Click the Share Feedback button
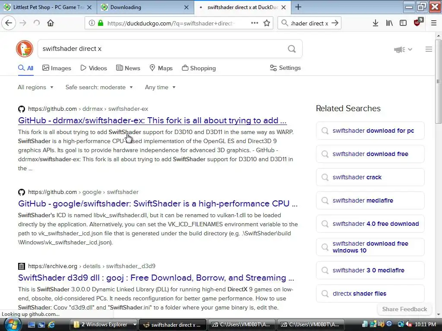 404,309
